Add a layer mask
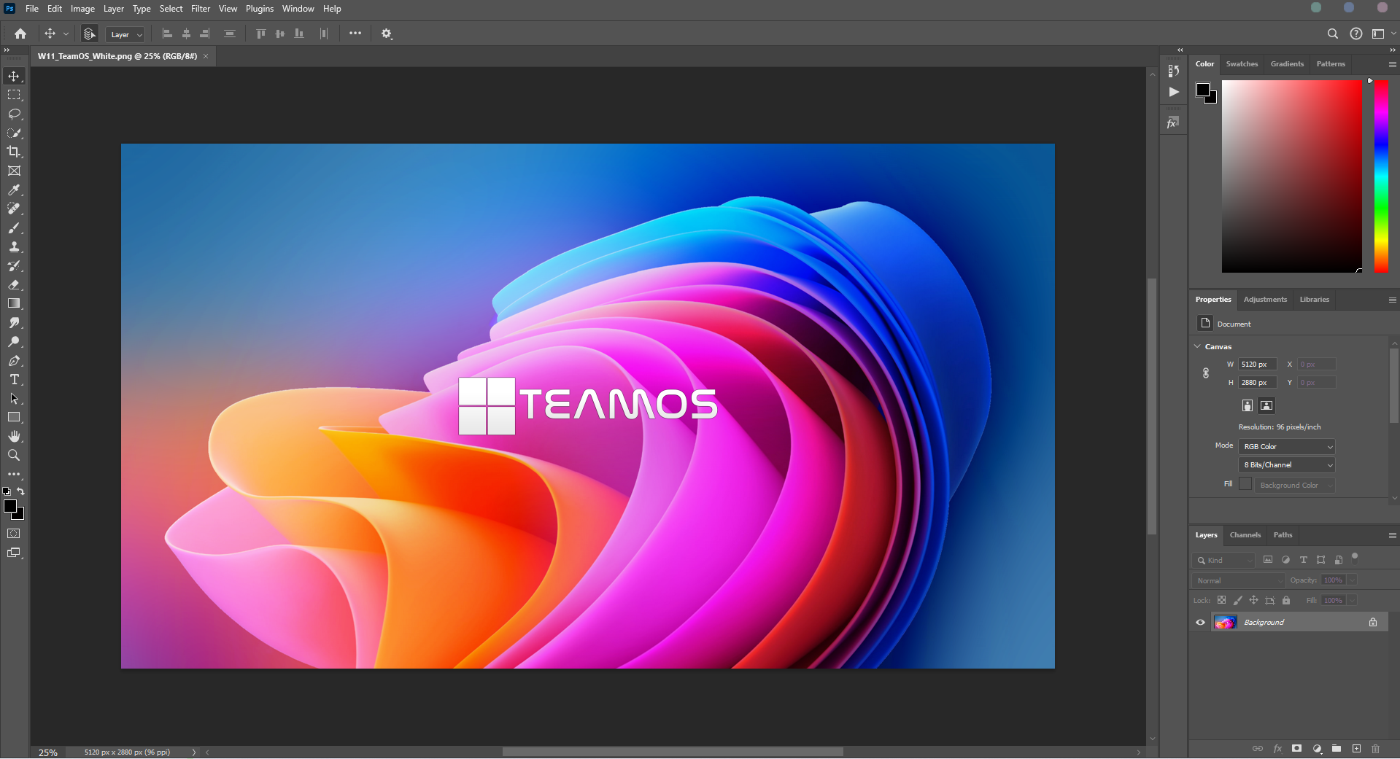1400x759 pixels. coord(1296,749)
